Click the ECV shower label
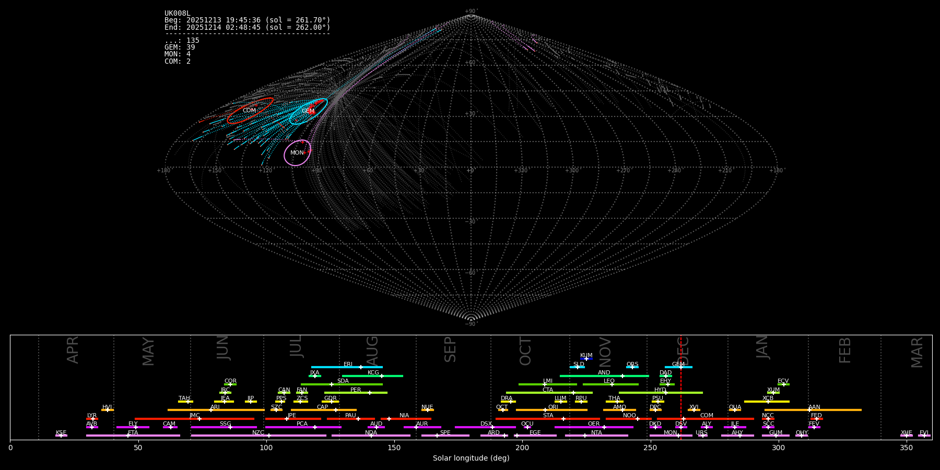Screen dimensions: 940x470 (x=783, y=381)
